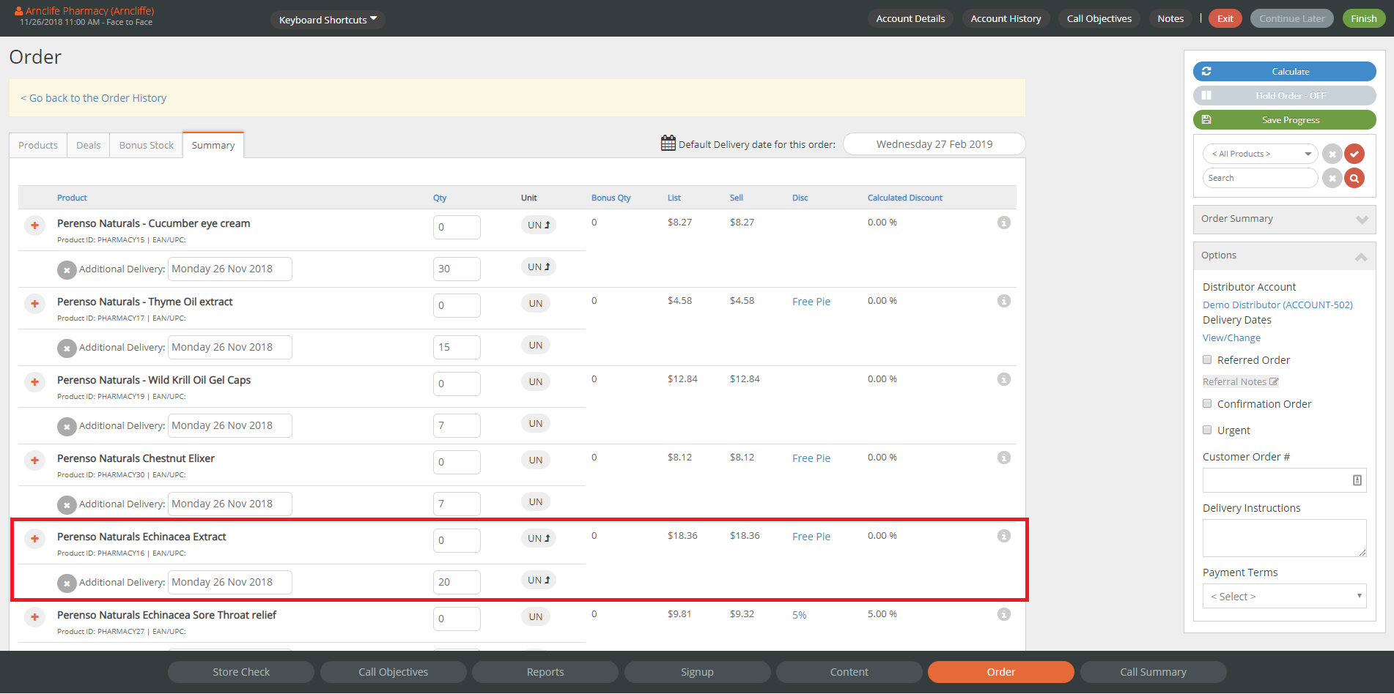Open info icon for Echinacea Extract
The image size is (1394, 694).
coord(1004,536)
